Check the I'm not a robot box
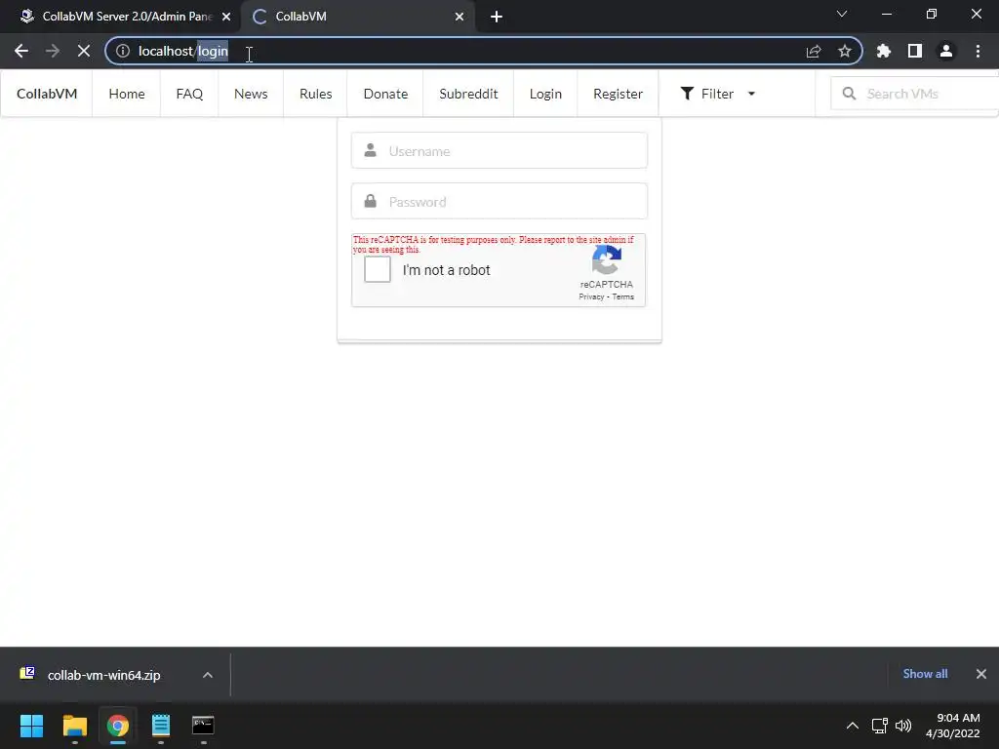999x749 pixels. click(378, 269)
